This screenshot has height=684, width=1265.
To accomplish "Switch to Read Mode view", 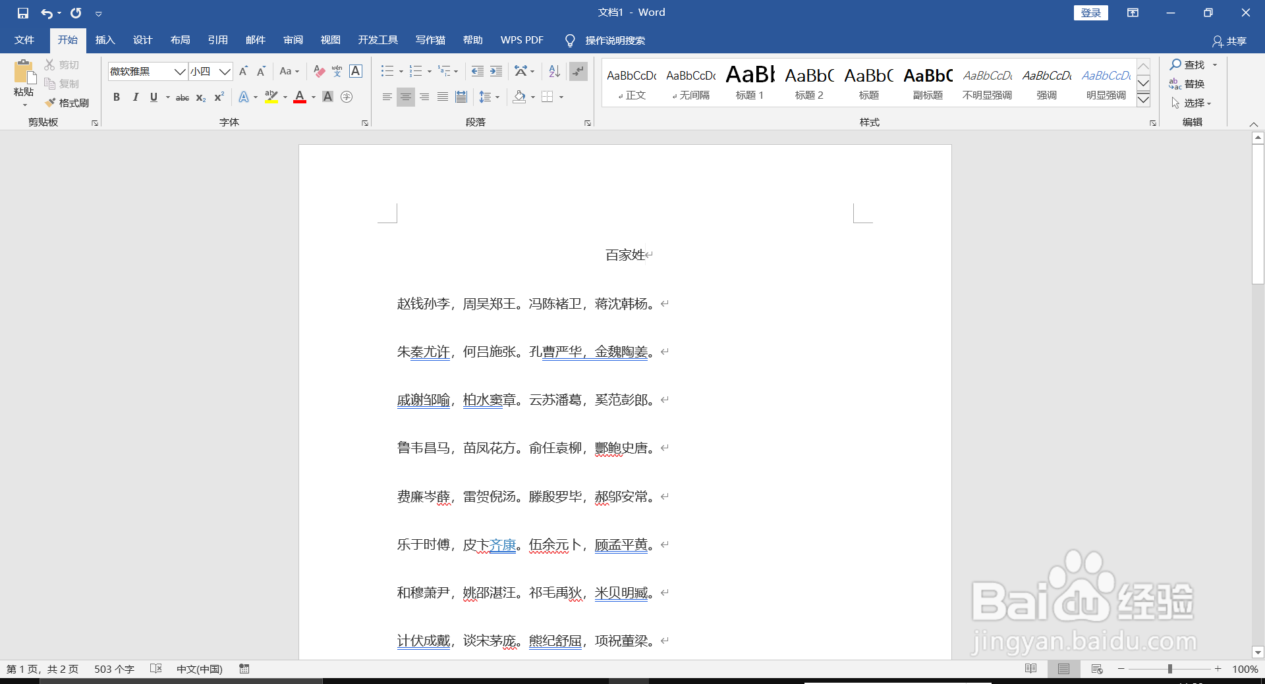I will tap(1031, 669).
